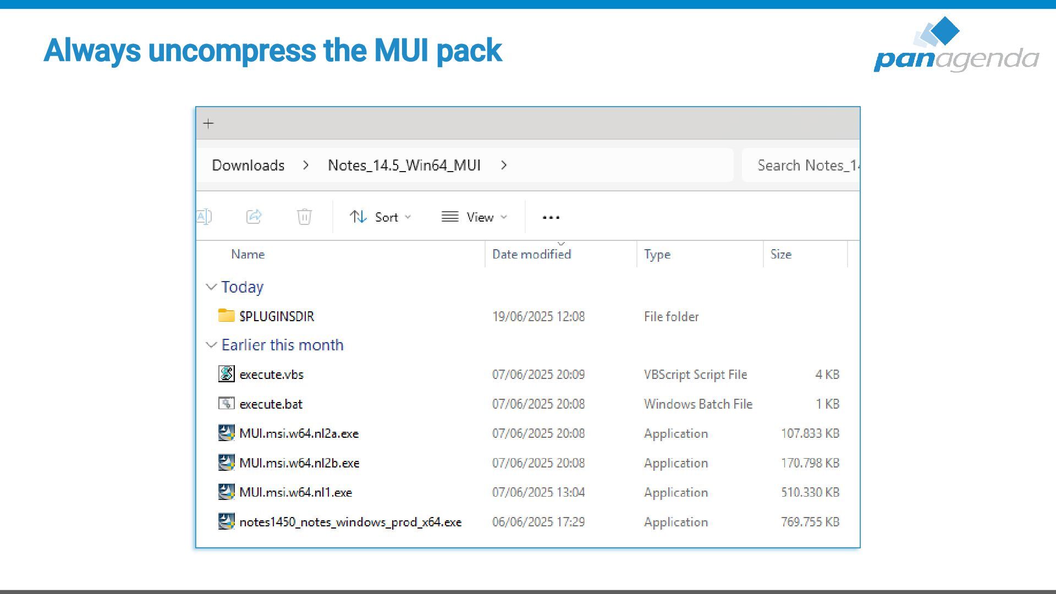This screenshot has width=1056, height=594.
Task: Click the notes1450_notes_windows_prod_x64.exe icon
Action: pyautogui.click(x=226, y=521)
